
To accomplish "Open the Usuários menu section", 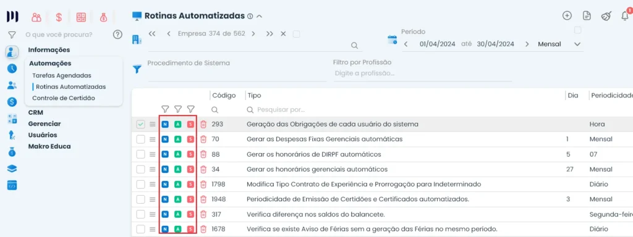I will click(x=43, y=135).
